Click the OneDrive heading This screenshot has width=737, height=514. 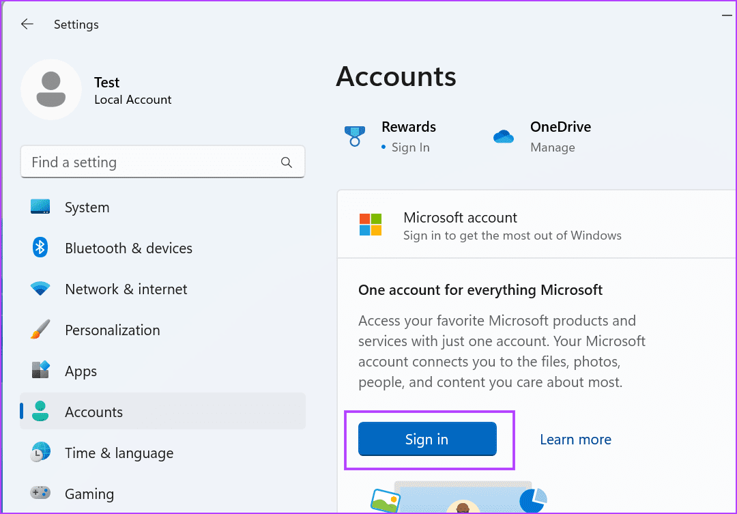(560, 126)
